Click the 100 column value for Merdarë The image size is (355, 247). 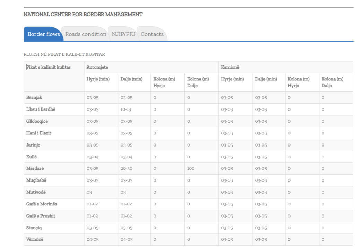click(x=191, y=168)
